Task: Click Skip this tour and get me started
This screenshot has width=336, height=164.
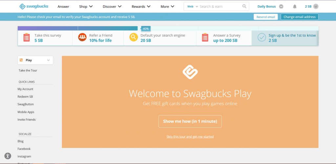Action: click(x=190, y=136)
